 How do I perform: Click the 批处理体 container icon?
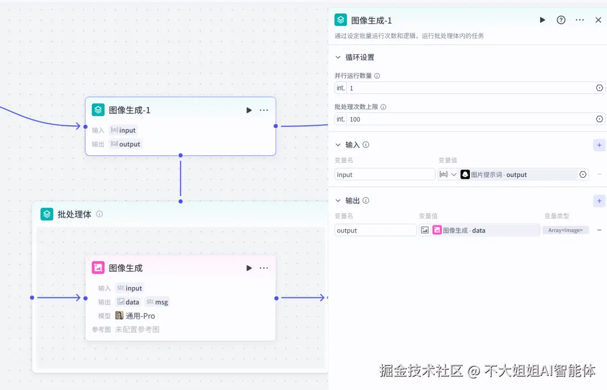46,214
